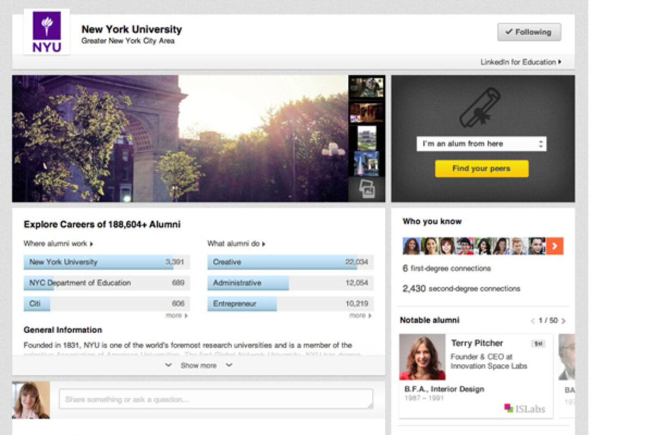Viewport: 653px width, 435px height.
Task: Click the diploma scroll icon
Action: point(479,107)
